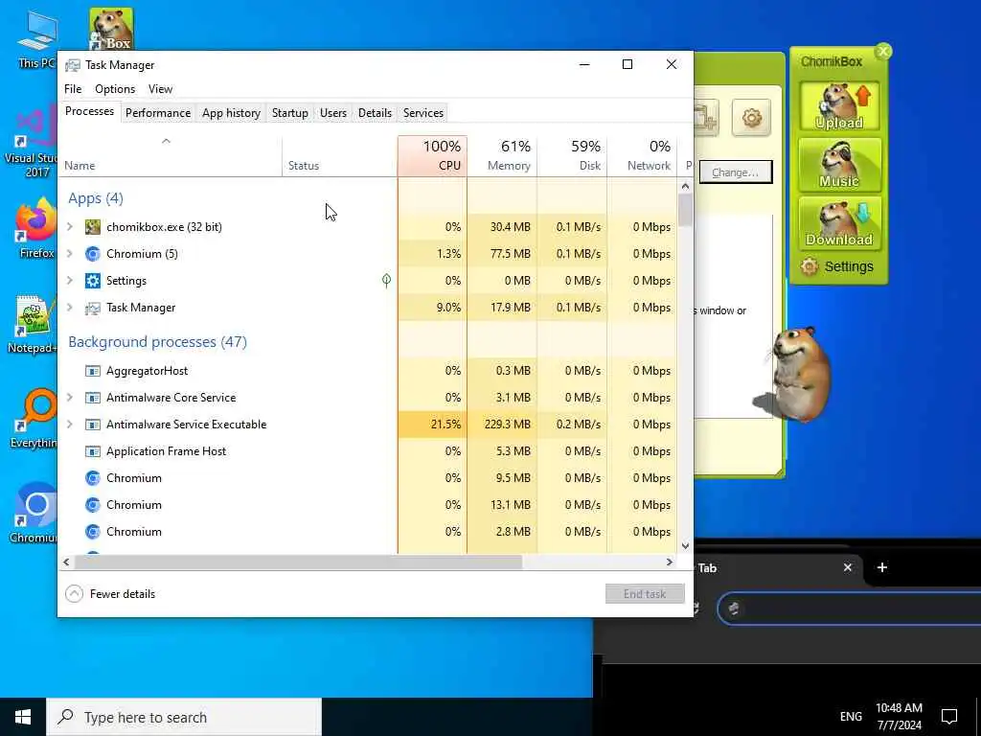
Task: Open ChomikBox Download hamster button
Action: pyautogui.click(x=839, y=224)
